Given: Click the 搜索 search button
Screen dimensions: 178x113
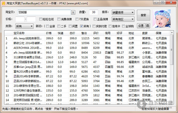Looking at the screenshot, I should click(143, 15).
